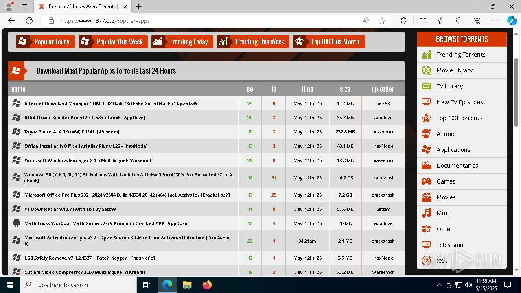Viewport: 521px width, 293px height.
Task: Open Top 100 This Month listing
Action: (329, 42)
